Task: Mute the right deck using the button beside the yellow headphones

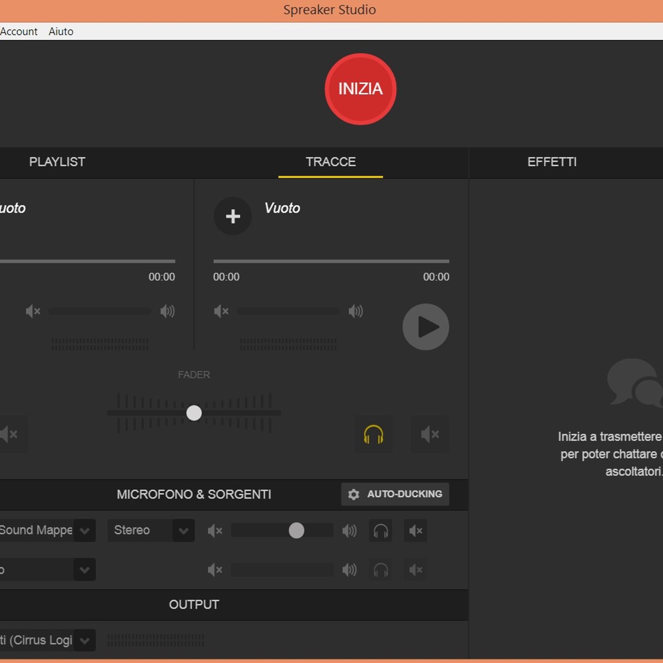Action: point(430,434)
